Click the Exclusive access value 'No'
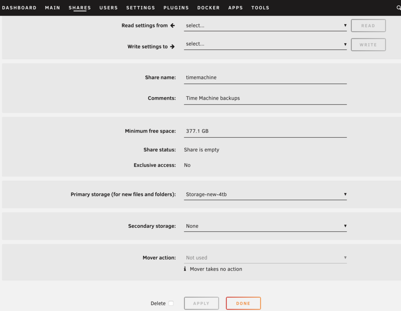Viewport: 401px width, 311px height. [x=187, y=165]
